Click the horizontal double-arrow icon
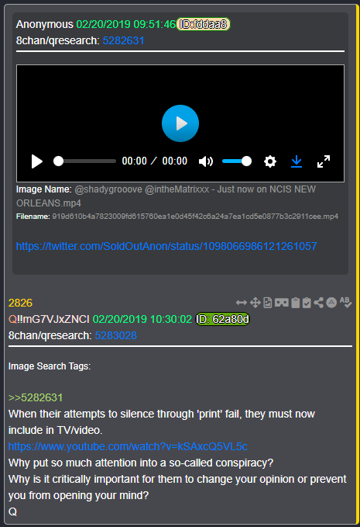The image size is (360, 527). [242, 303]
